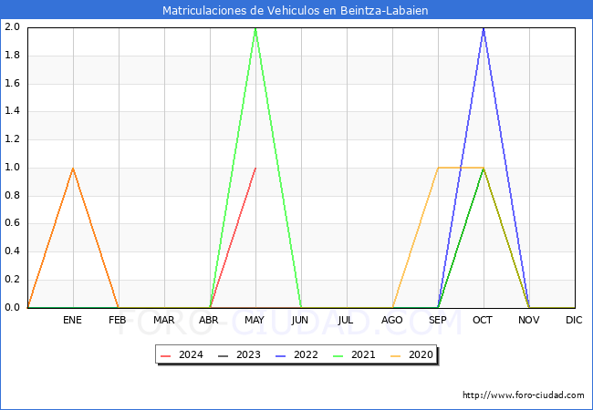Select the blue 2022 legend color line
This screenshot has width=593, height=410.
point(281,355)
